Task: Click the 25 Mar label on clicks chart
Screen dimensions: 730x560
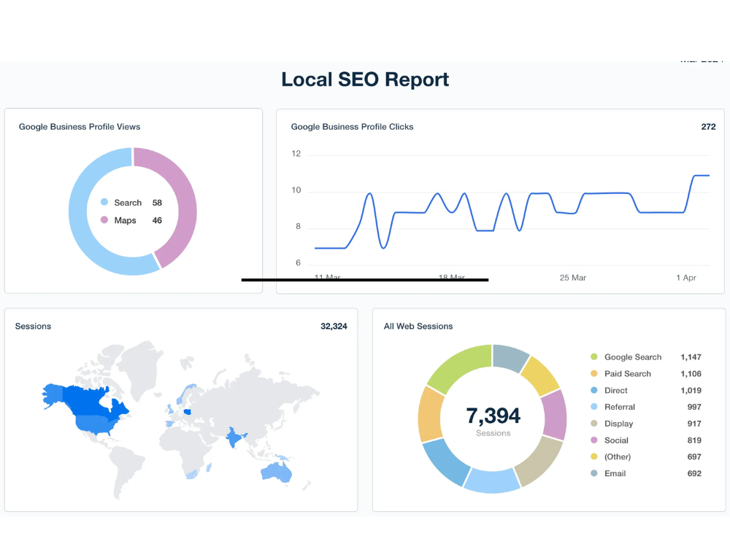Action: pos(572,278)
